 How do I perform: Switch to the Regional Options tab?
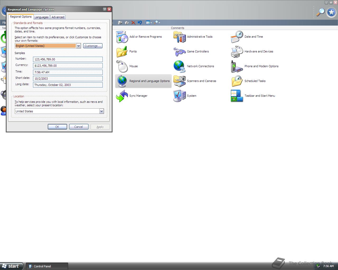click(x=21, y=17)
